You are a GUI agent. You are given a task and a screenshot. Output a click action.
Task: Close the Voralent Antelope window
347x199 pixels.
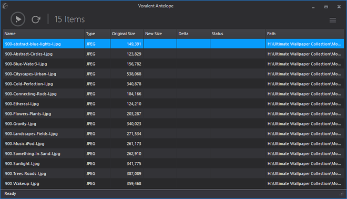pos(339,7)
